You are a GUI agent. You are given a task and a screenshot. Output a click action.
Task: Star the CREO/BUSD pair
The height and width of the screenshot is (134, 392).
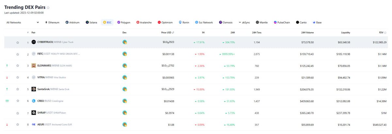18,101
